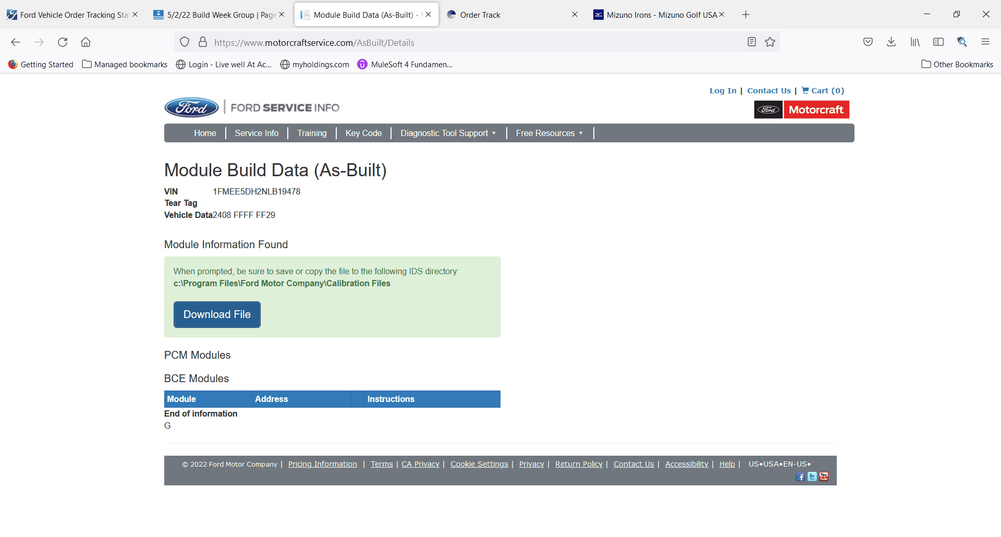Open the Training menu item
The height and width of the screenshot is (537, 1001).
[312, 133]
